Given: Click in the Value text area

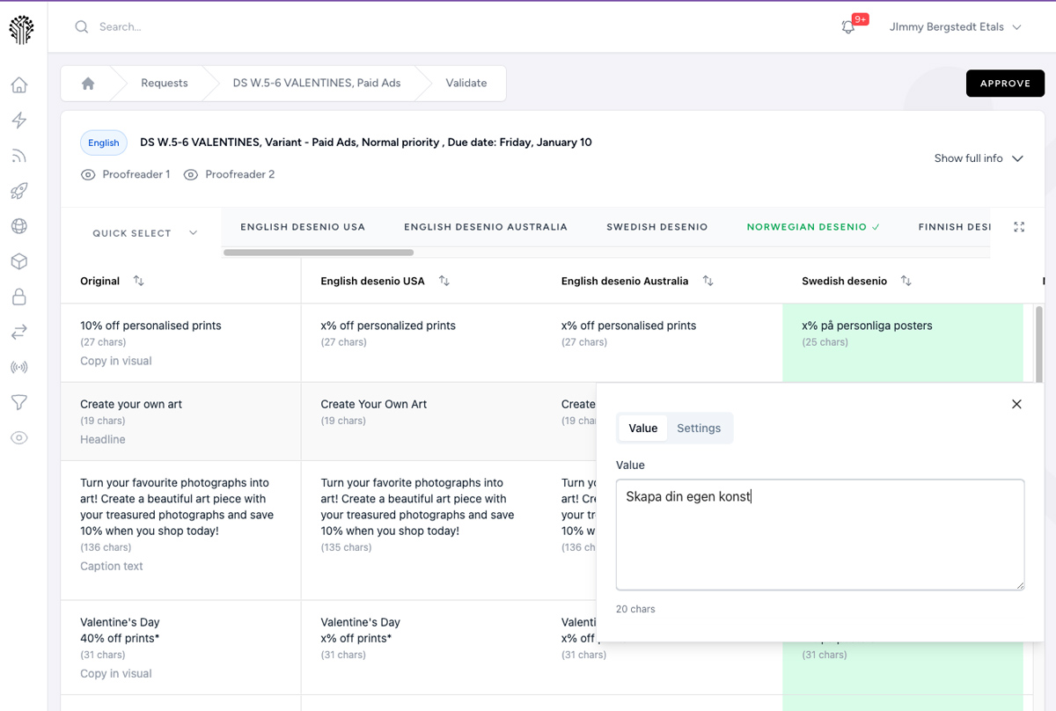Looking at the screenshot, I should point(820,534).
